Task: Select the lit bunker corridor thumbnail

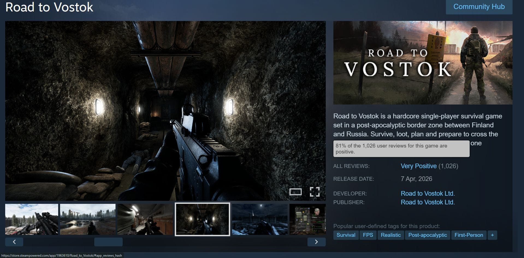Action: [x=145, y=219]
